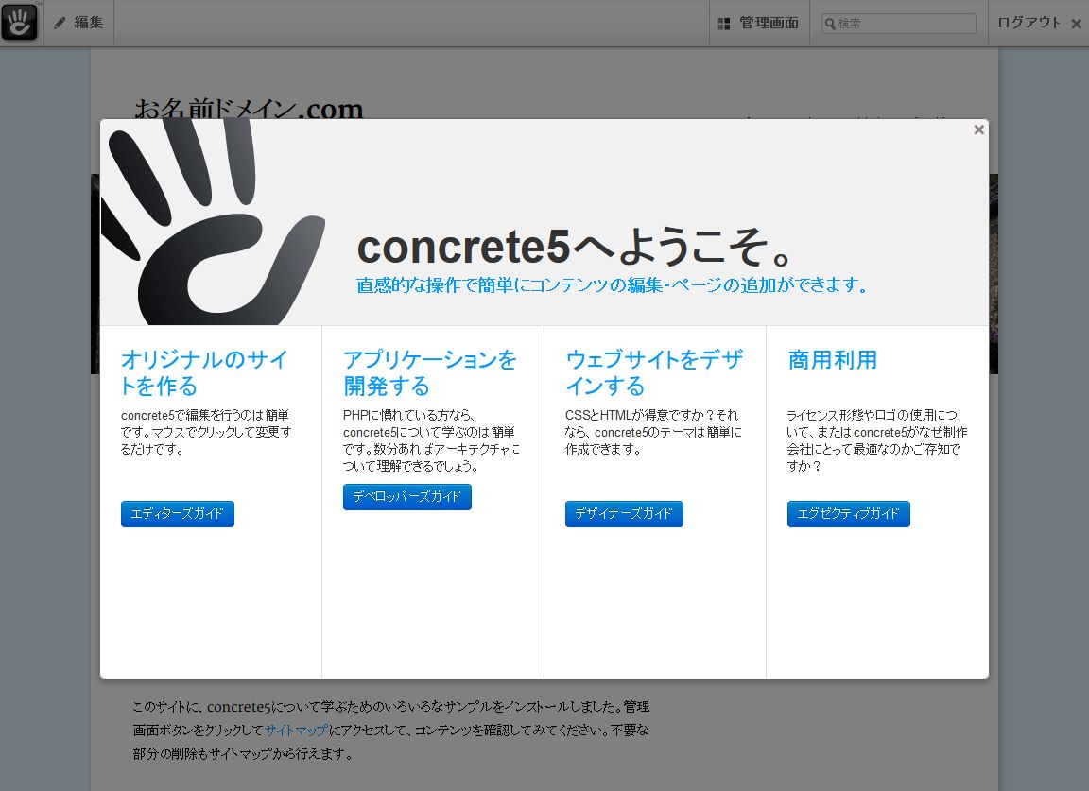
Task: Click the grid icon beside 管理画面
Action: [723, 24]
